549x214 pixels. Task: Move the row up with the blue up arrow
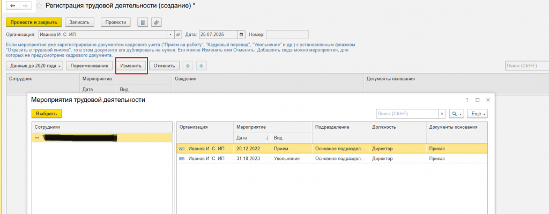coord(188,65)
